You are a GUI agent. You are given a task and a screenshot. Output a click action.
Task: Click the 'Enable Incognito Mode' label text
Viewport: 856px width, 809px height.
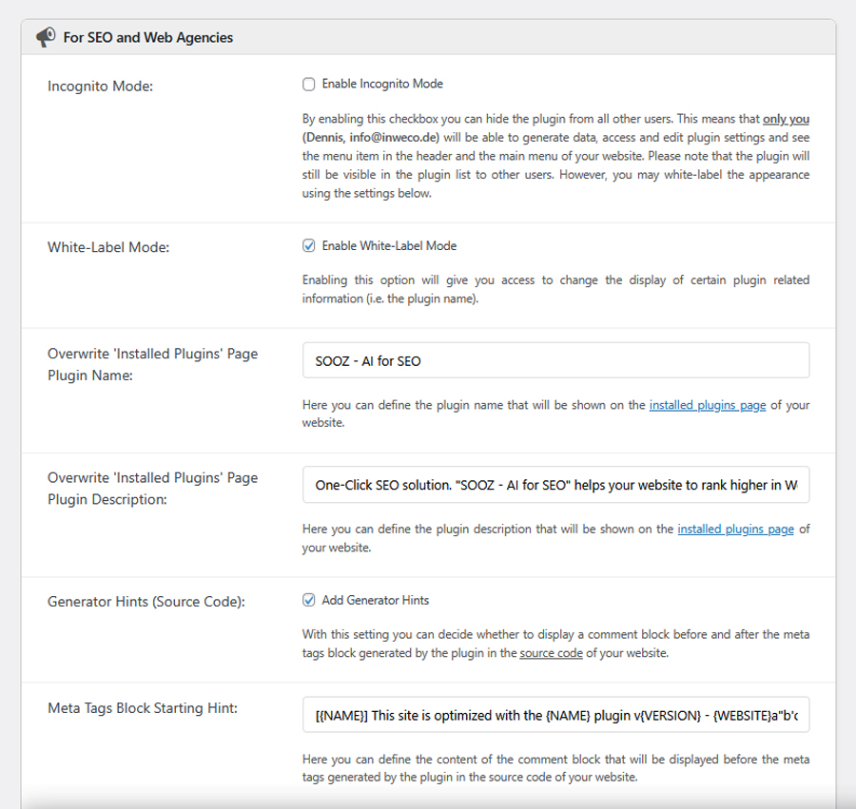pyautogui.click(x=382, y=85)
